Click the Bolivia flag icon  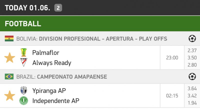pyautogui.click(x=9, y=39)
